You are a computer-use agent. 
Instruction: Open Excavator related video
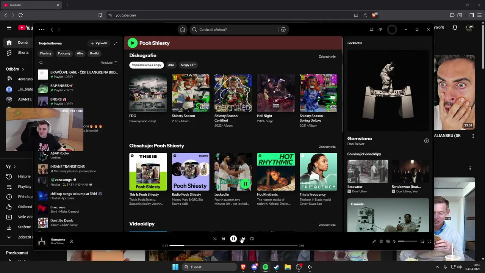click(368, 171)
